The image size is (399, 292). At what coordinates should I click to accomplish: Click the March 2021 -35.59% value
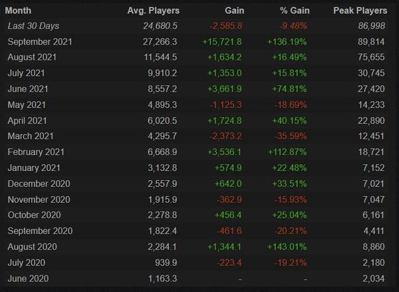coord(291,136)
